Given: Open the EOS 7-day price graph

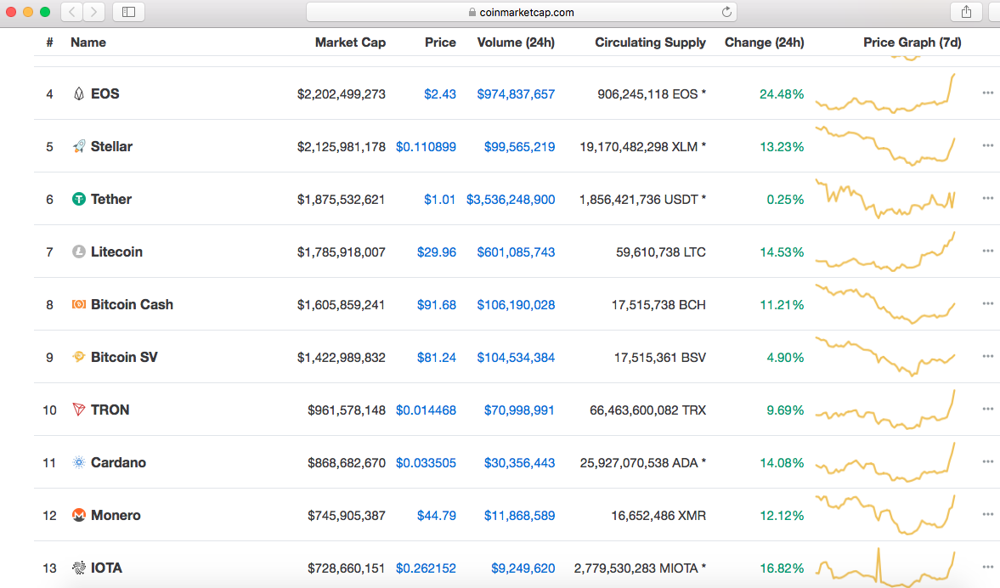Looking at the screenshot, I should pyautogui.click(x=885, y=93).
